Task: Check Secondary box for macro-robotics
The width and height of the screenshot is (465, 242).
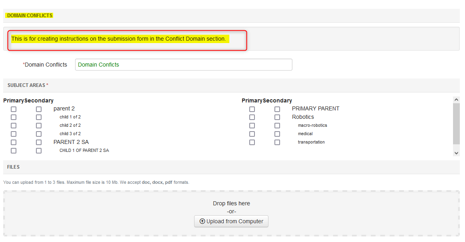Action: [x=277, y=126]
